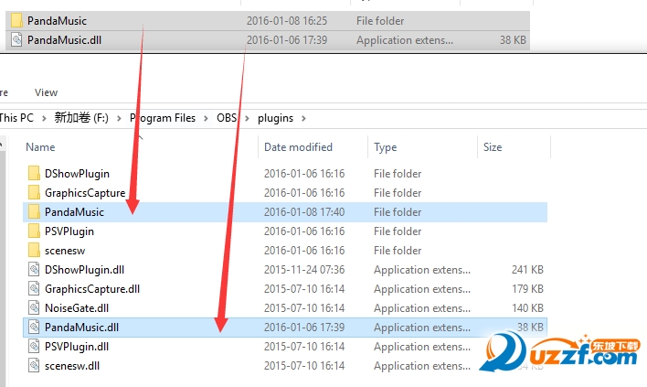The height and width of the screenshot is (387, 647).
Task: Click 241 KB size of DShowPlugin.dll
Action: pyautogui.click(x=527, y=269)
